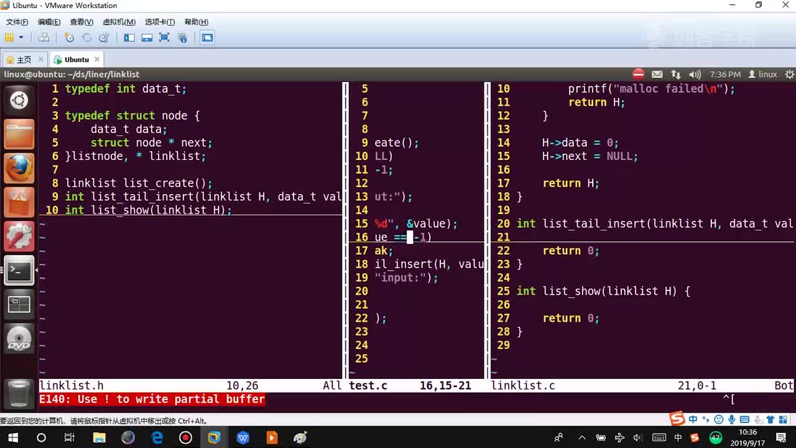Viewport: 796px width, 448px height.
Task: Open the Ubuntu mail indicator icon
Action: [657, 74]
